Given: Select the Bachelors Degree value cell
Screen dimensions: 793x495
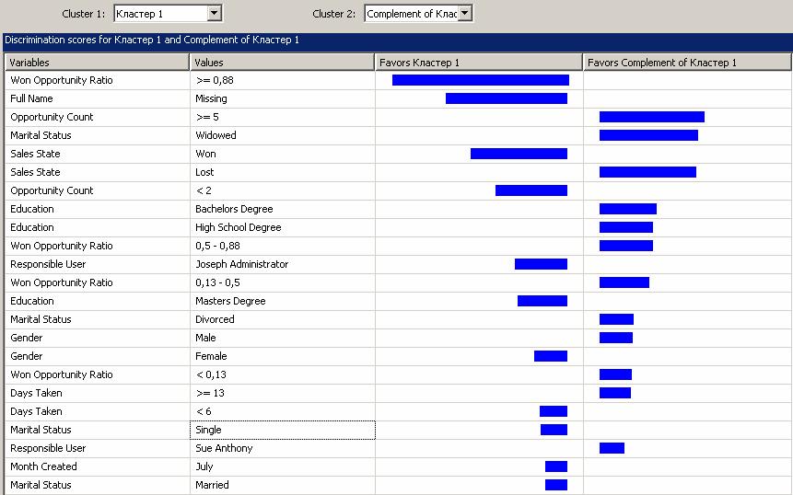Looking at the screenshot, I should click(x=282, y=209).
